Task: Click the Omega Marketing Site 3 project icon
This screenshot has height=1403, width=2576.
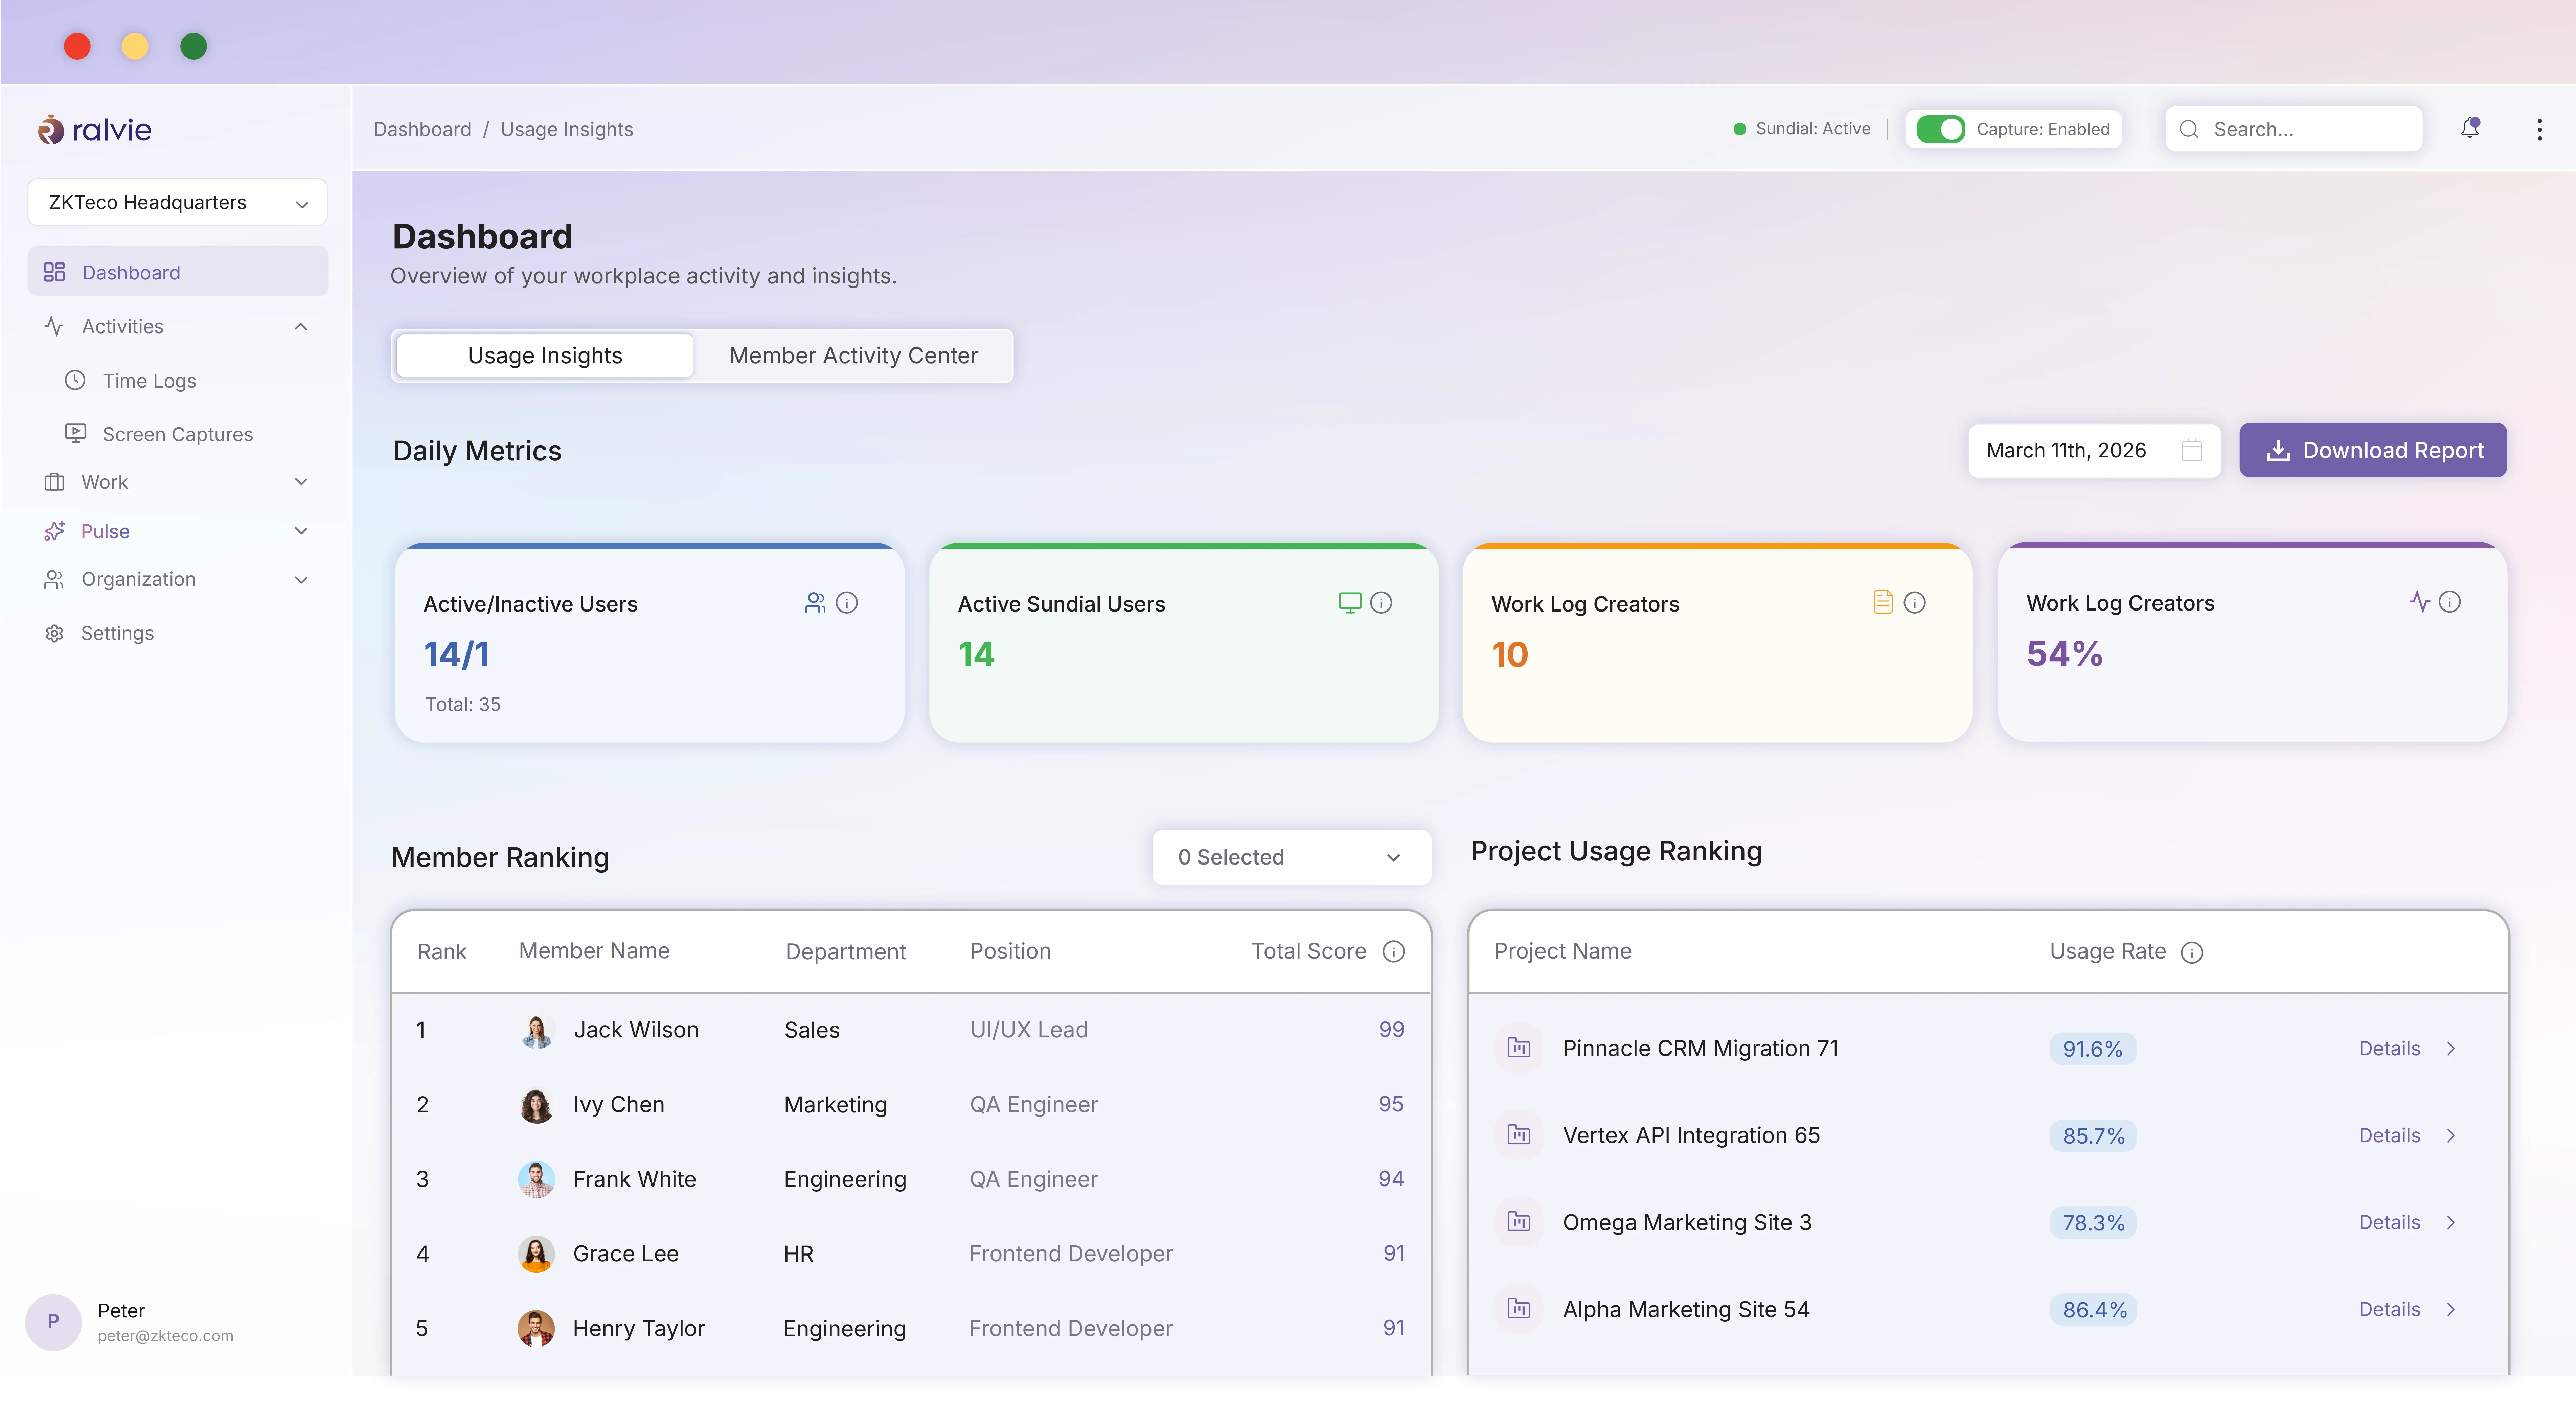Action: 1519,1222
